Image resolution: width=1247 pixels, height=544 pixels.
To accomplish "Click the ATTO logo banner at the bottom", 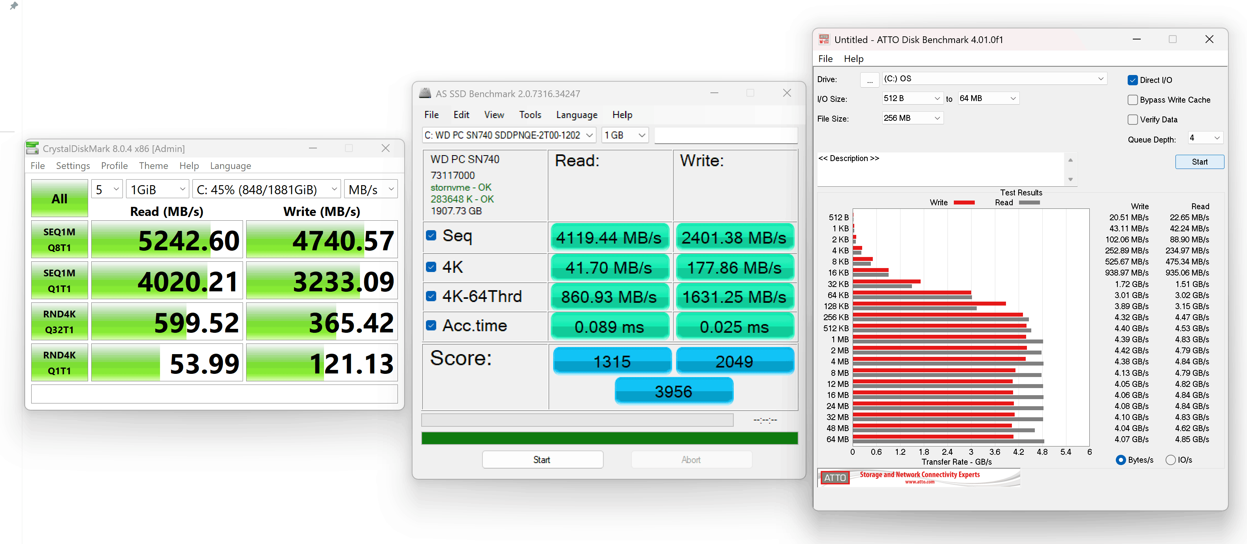I will coord(918,477).
